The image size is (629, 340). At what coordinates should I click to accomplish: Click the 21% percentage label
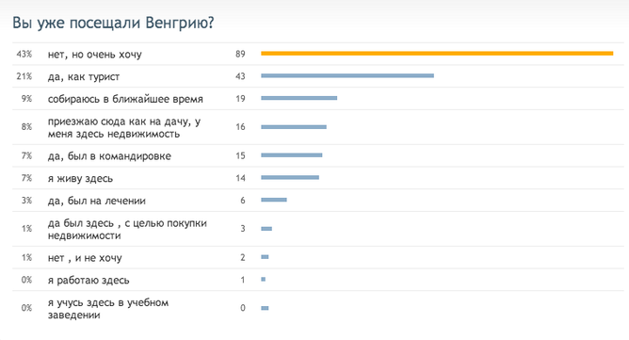click(24, 76)
